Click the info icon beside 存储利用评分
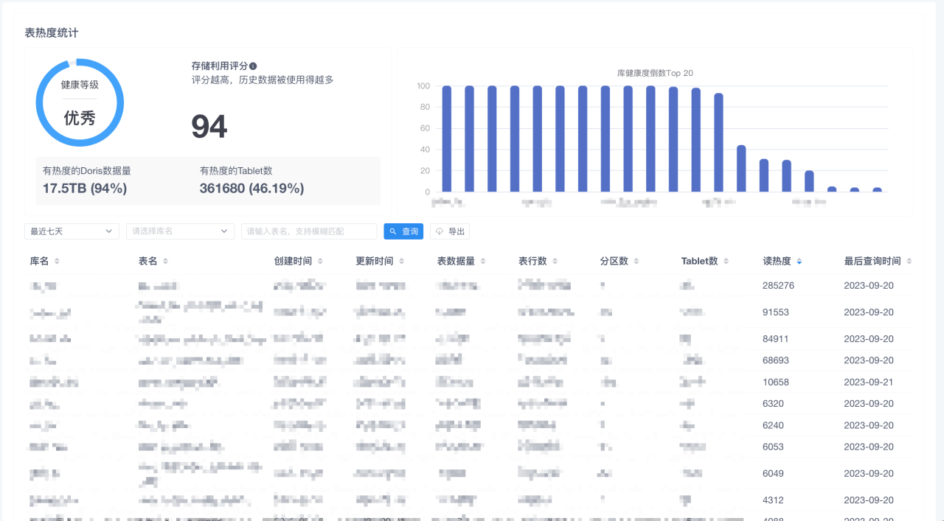 click(x=253, y=66)
